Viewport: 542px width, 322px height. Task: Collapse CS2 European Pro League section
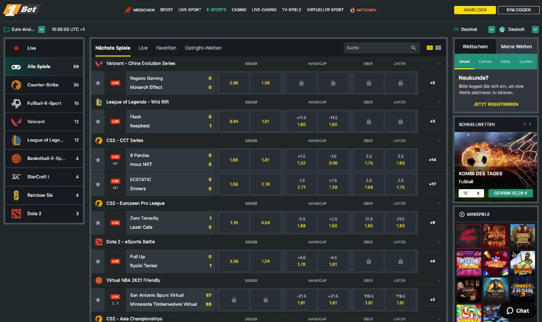(438, 203)
